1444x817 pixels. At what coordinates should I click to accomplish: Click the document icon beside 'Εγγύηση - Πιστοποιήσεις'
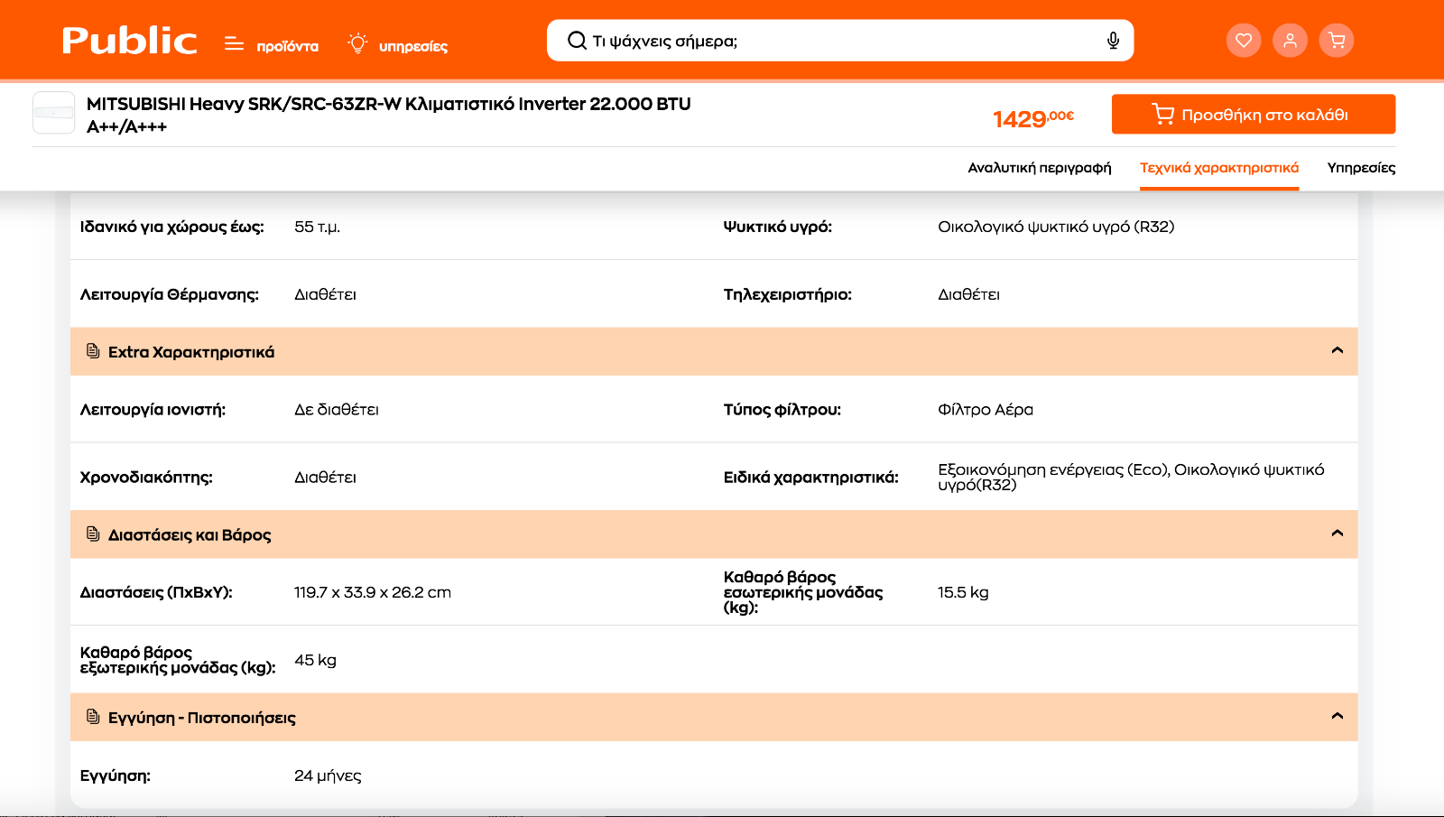point(93,716)
